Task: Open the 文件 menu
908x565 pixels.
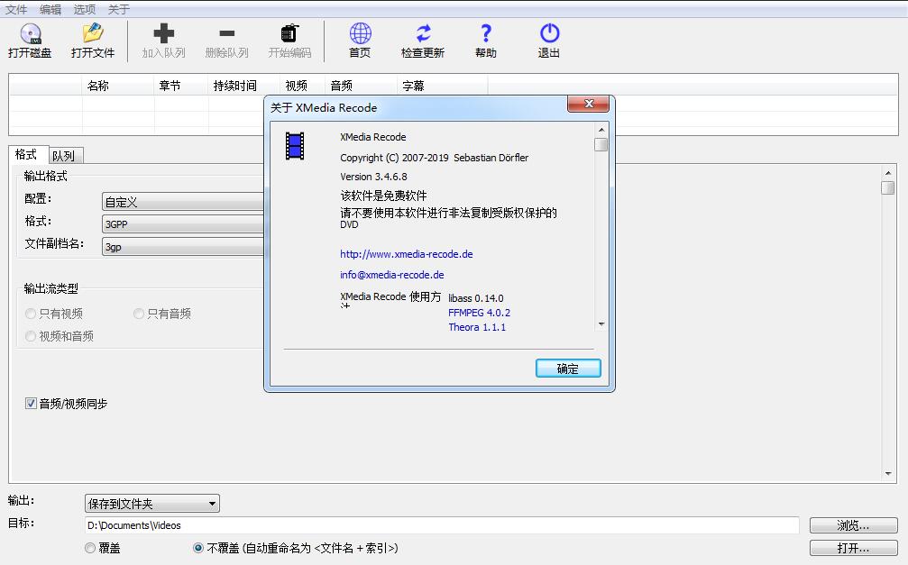Action: 16,9
